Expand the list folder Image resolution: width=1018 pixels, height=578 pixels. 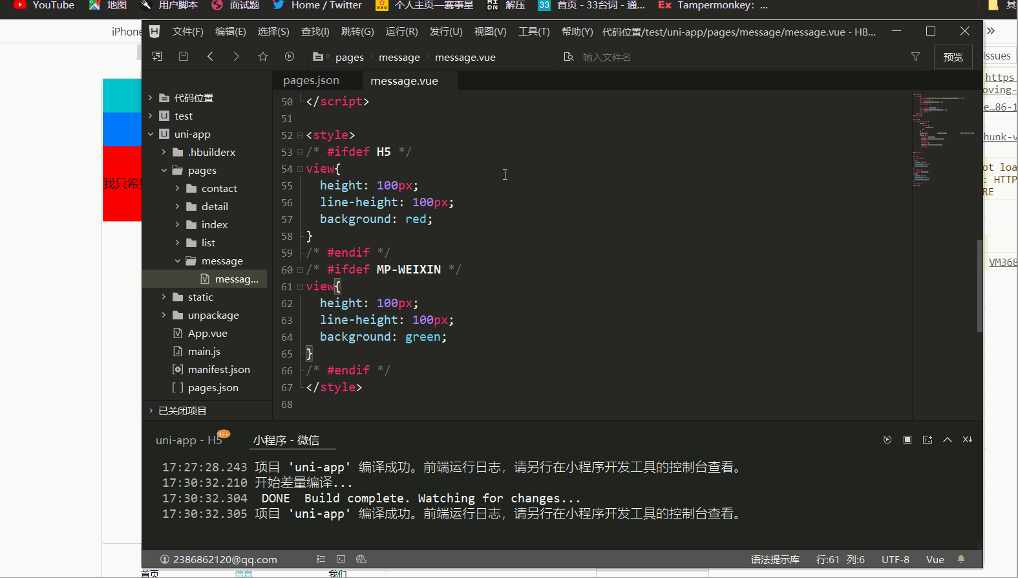point(178,242)
